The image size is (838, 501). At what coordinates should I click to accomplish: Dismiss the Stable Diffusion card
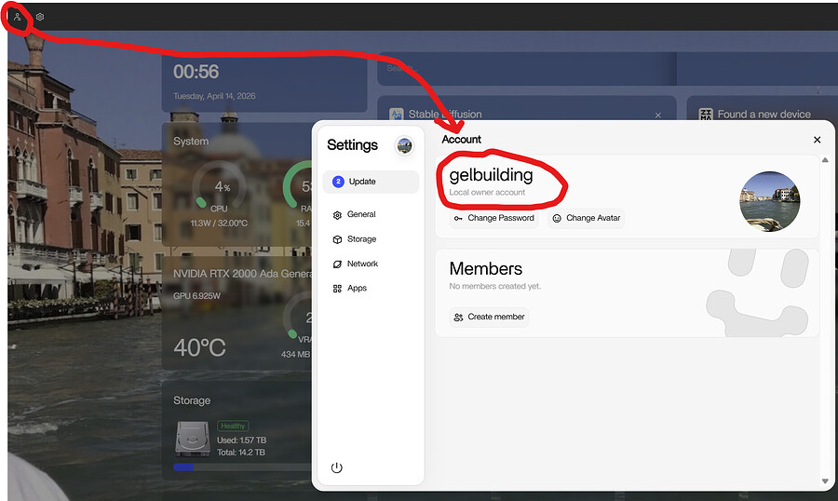coord(658,115)
